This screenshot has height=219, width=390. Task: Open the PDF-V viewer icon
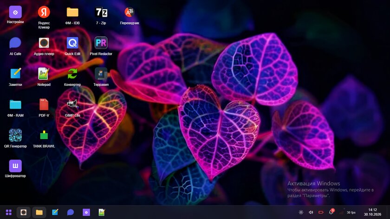(44, 105)
